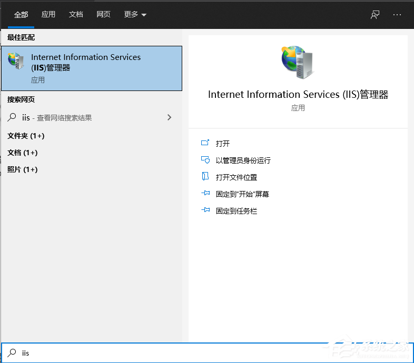Click the magnifier icon in search box

tap(12, 353)
